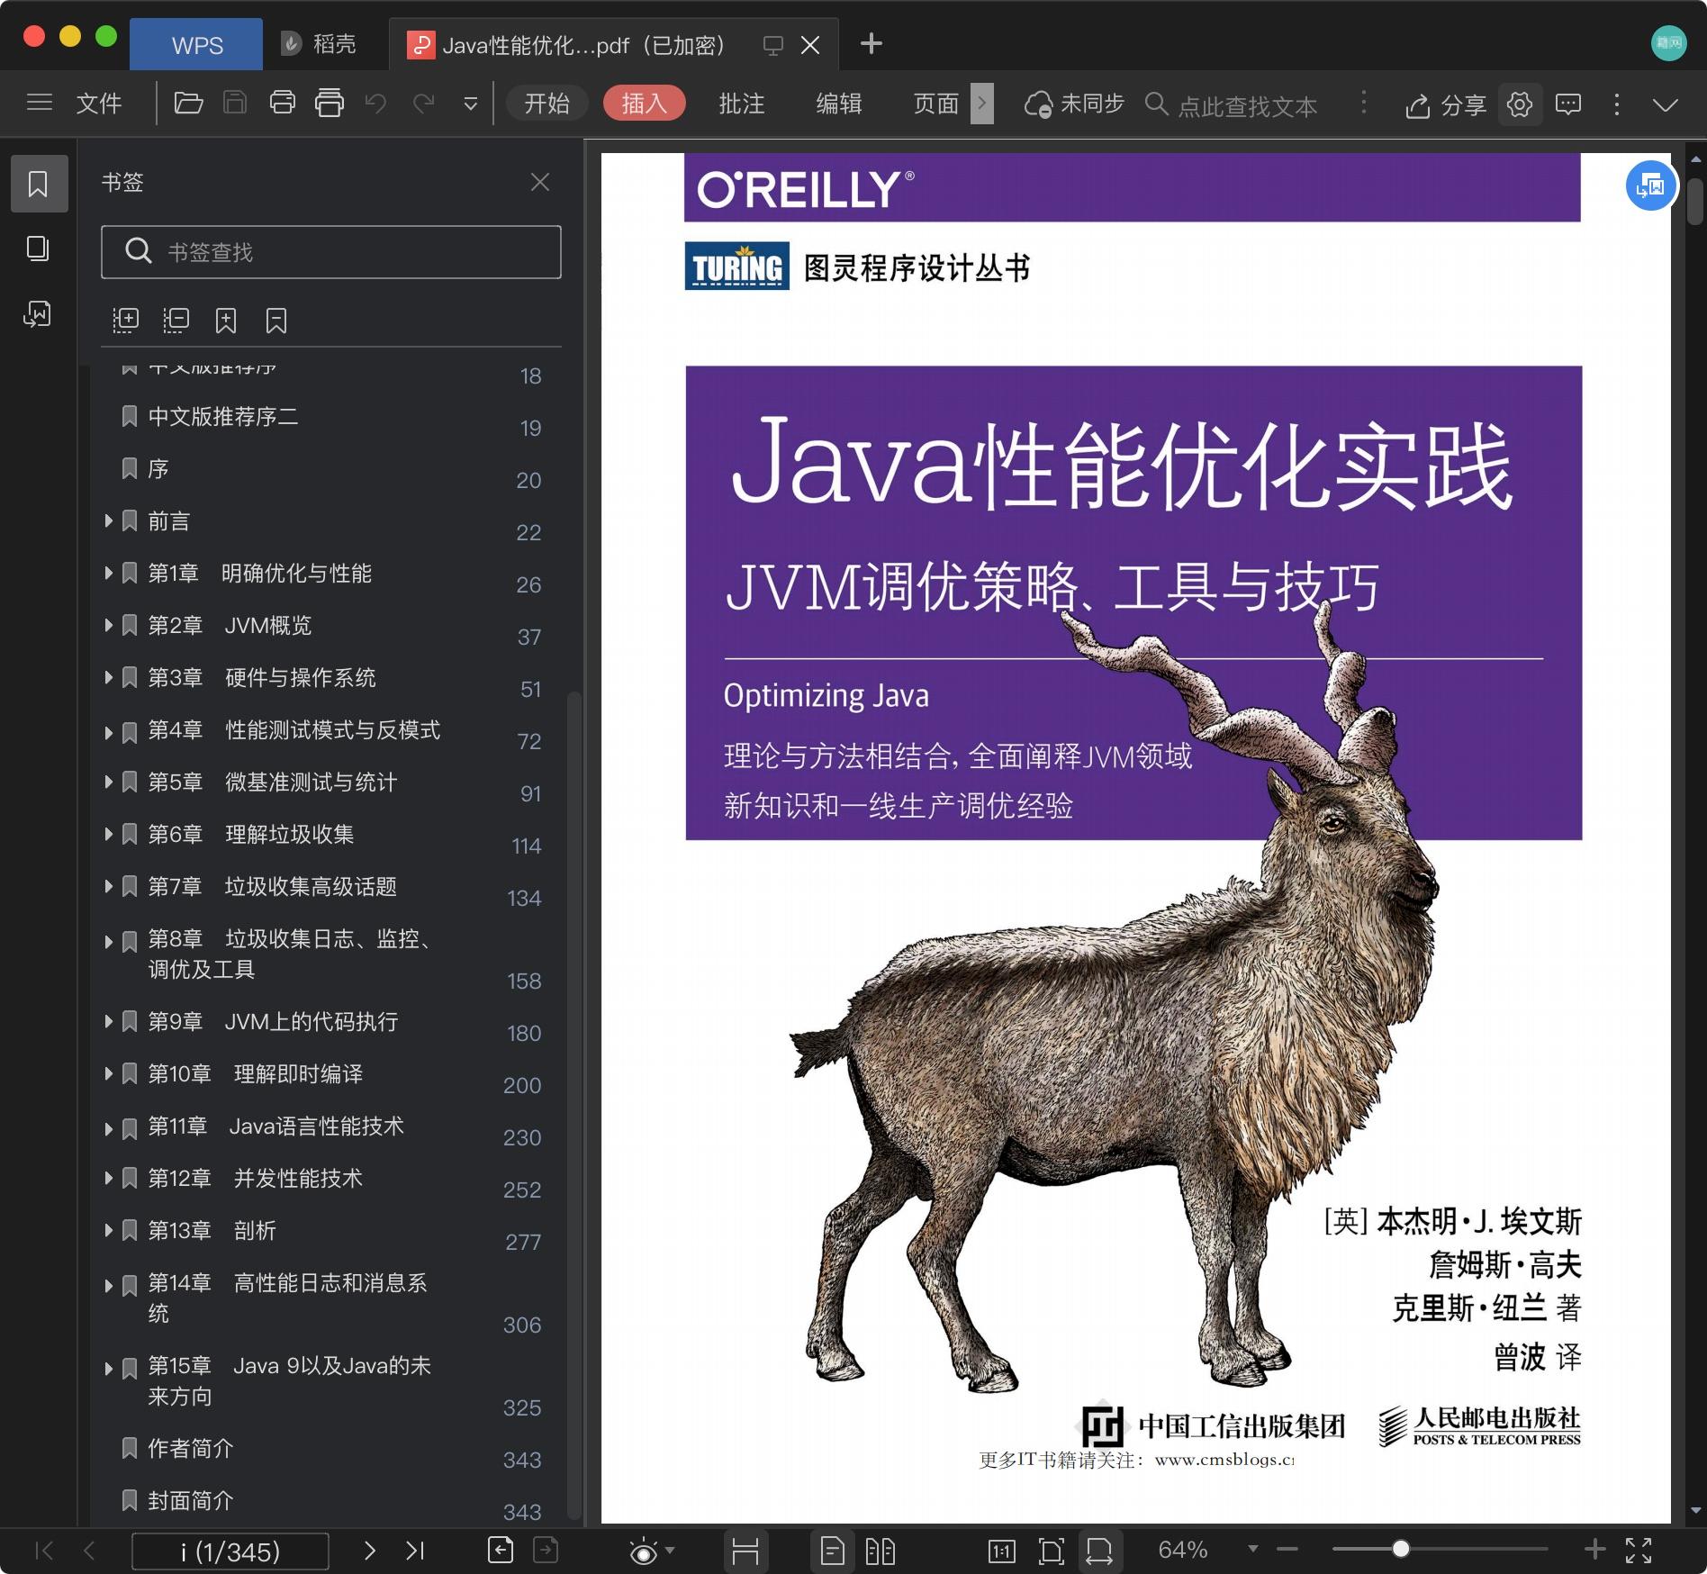Click the print preview icon
The width and height of the screenshot is (1707, 1574).
coord(330,103)
